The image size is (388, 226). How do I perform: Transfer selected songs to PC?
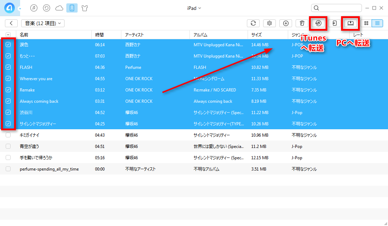pyautogui.click(x=351, y=23)
